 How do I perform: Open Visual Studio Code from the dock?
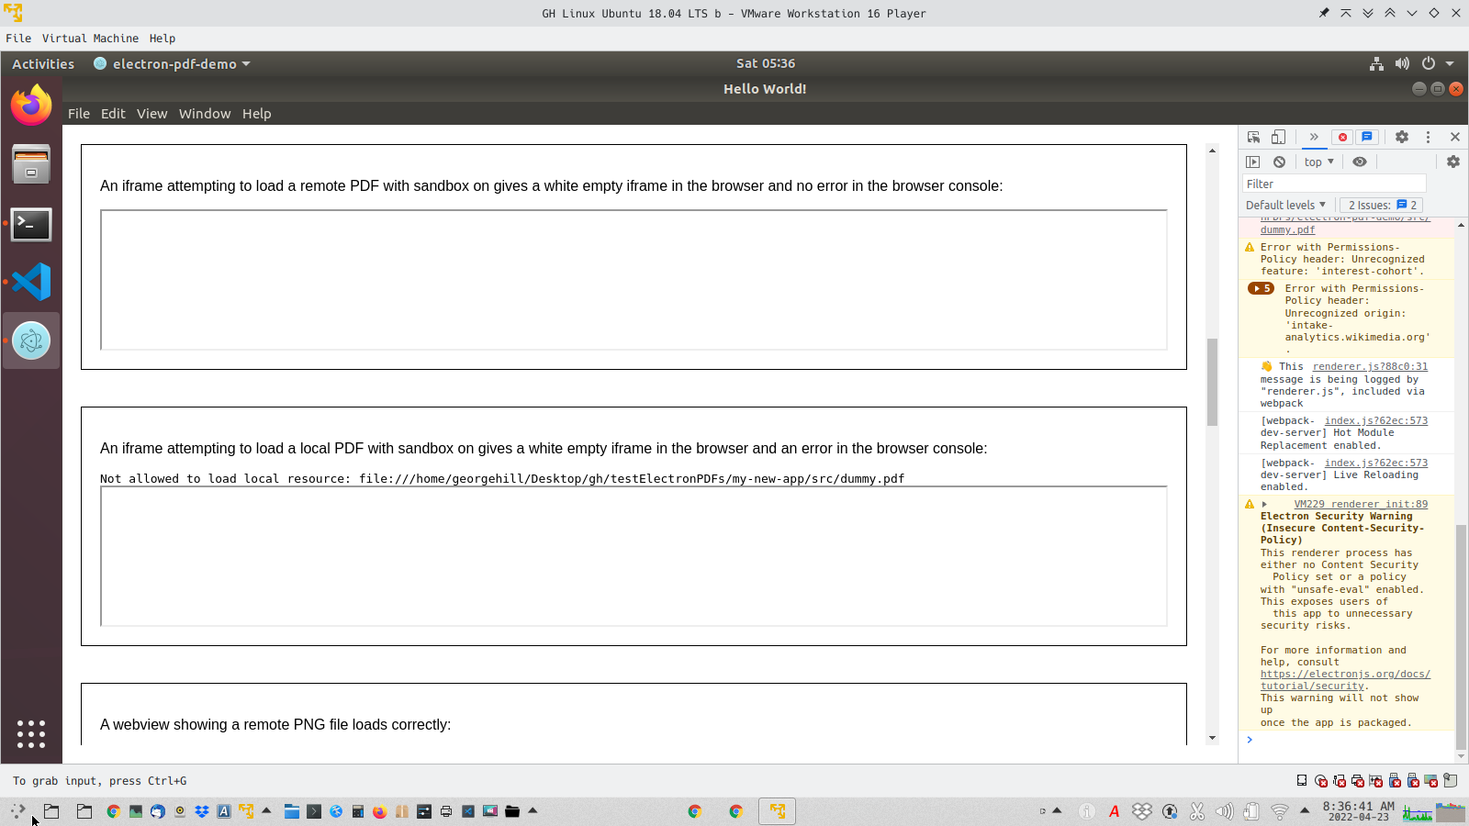[30, 282]
